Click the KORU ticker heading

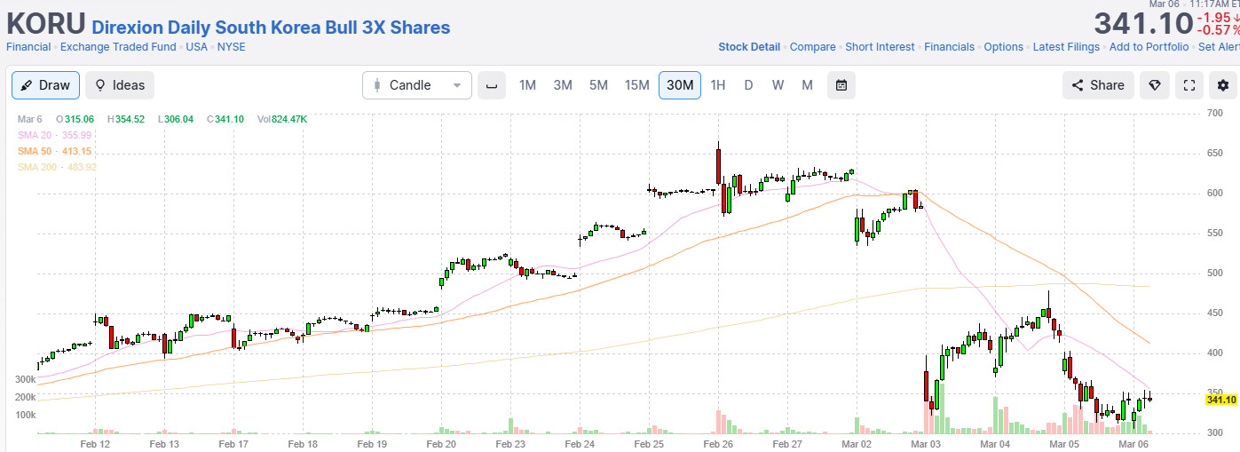46,24
